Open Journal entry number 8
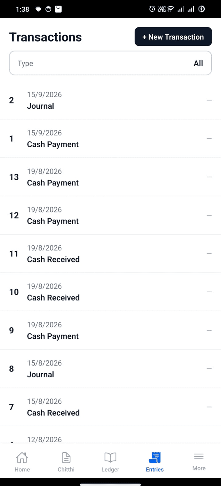This screenshot has height=486, width=221. tap(110, 369)
